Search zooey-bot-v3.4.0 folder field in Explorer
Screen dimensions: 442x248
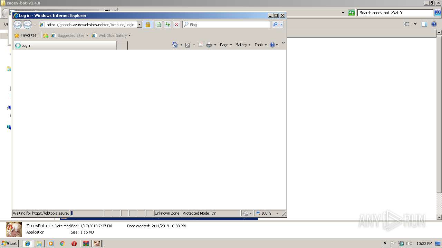click(x=395, y=13)
